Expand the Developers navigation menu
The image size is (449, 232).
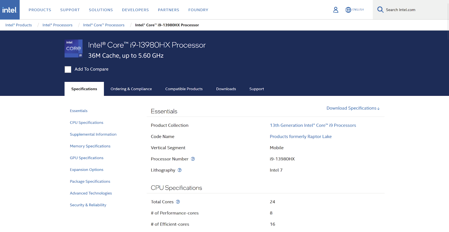click(135, 10)
